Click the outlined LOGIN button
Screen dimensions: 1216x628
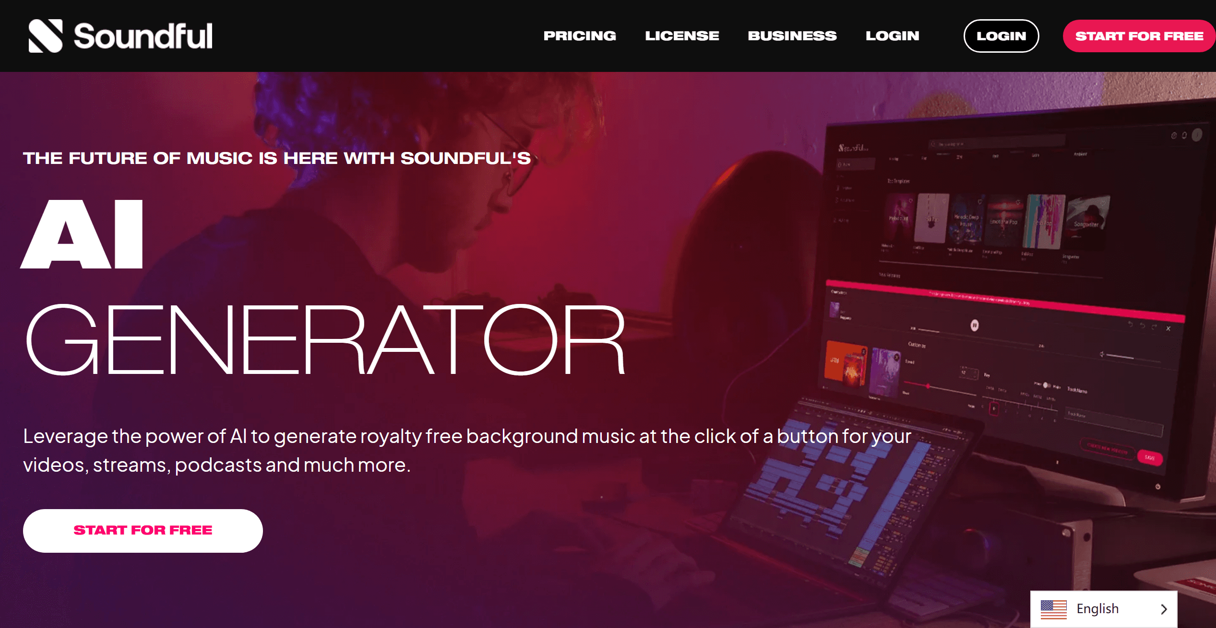(x=1001, y=36)
